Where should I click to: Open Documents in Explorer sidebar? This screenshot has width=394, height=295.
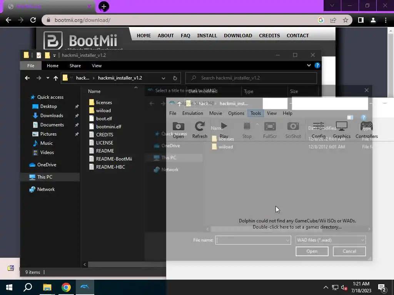coord(48,125)
